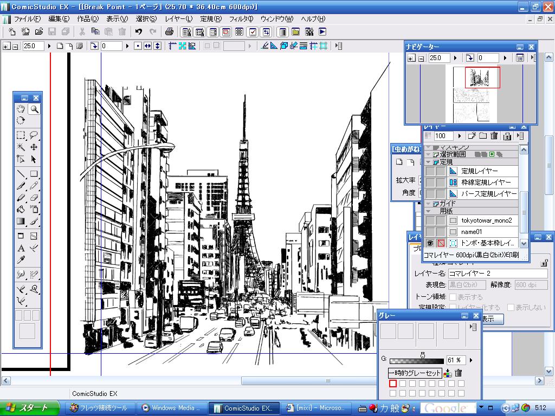Lock the layer with the padlock icon
Viewport: 555px width, 416px height.
[507, 135]
